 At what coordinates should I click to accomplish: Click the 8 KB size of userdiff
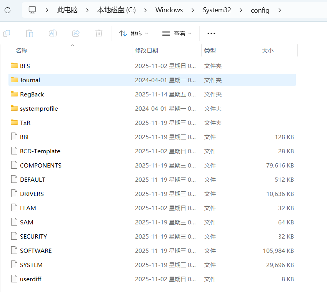click(x=288, y=279)
